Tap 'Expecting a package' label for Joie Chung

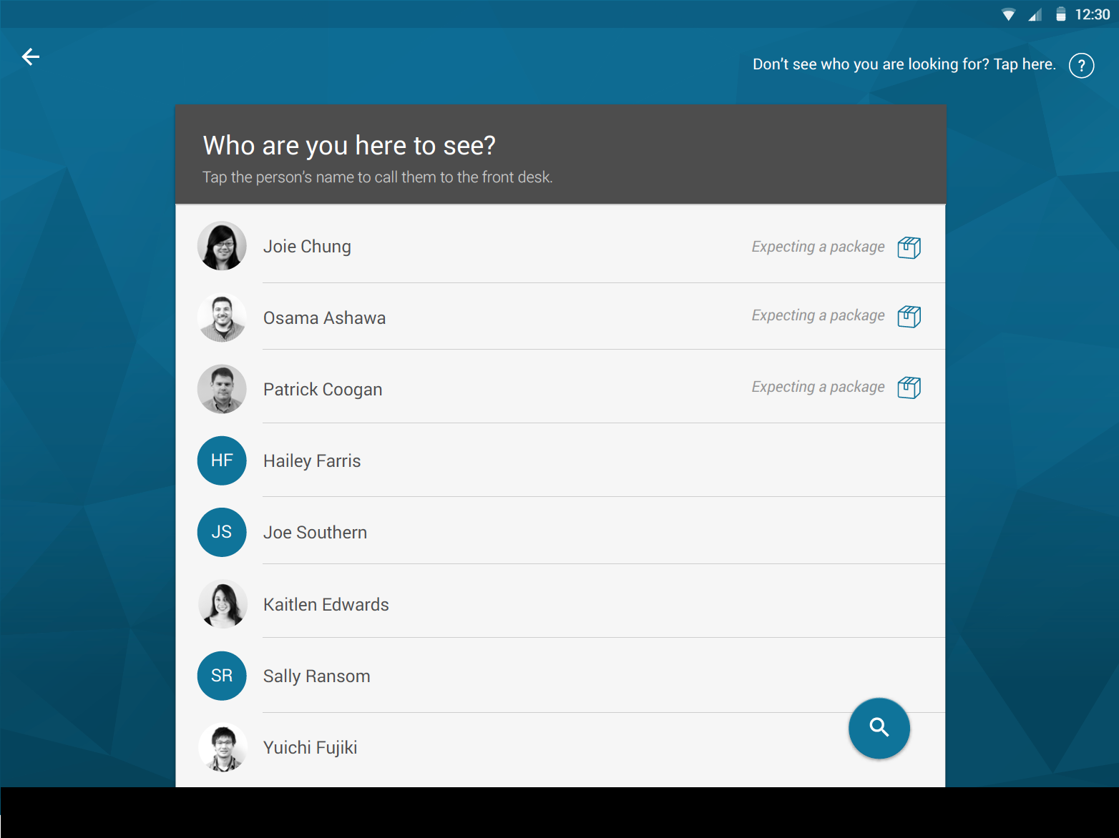(x=818, y=247)
